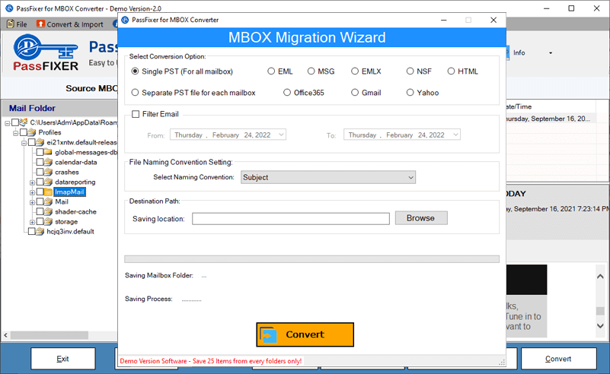Click the shader-cache folder icon

[x=48, y=211]
